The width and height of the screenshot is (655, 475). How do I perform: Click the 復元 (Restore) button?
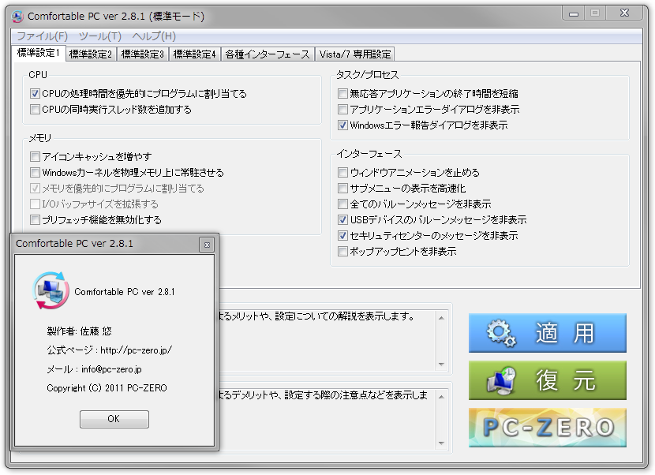pos(547,380)
